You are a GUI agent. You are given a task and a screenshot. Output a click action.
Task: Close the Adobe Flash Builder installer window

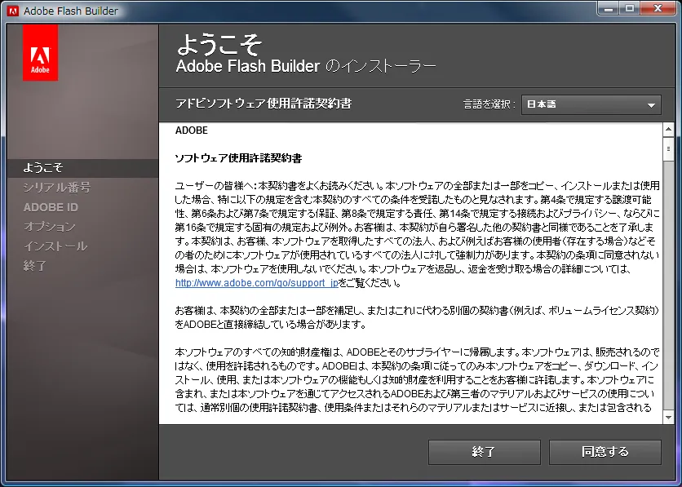click(x=658, y=9)
